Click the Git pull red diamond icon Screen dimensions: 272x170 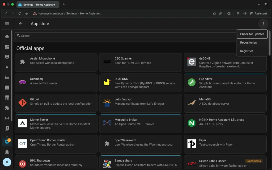(23, 103)
